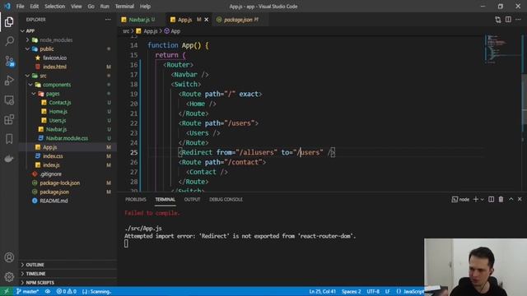The height and width of the screenshot is (296, 527).
Task: Open Contact.js in explorer
Action: 60,102
